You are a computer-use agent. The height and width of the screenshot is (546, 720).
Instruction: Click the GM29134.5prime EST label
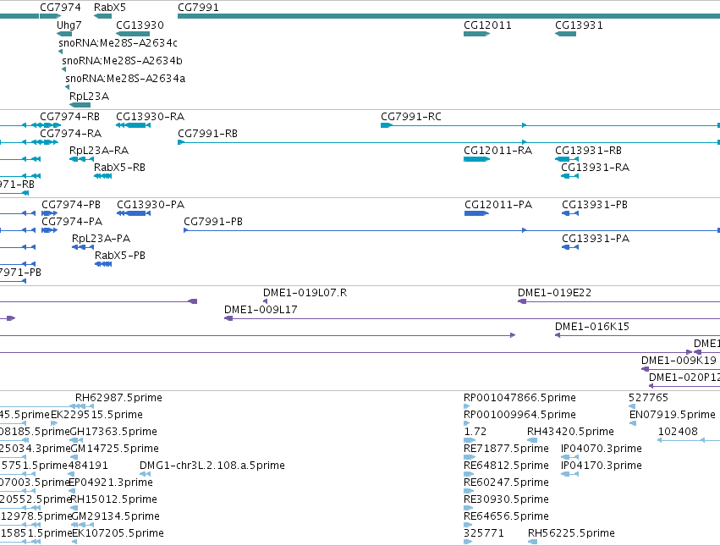pos(115,516)
